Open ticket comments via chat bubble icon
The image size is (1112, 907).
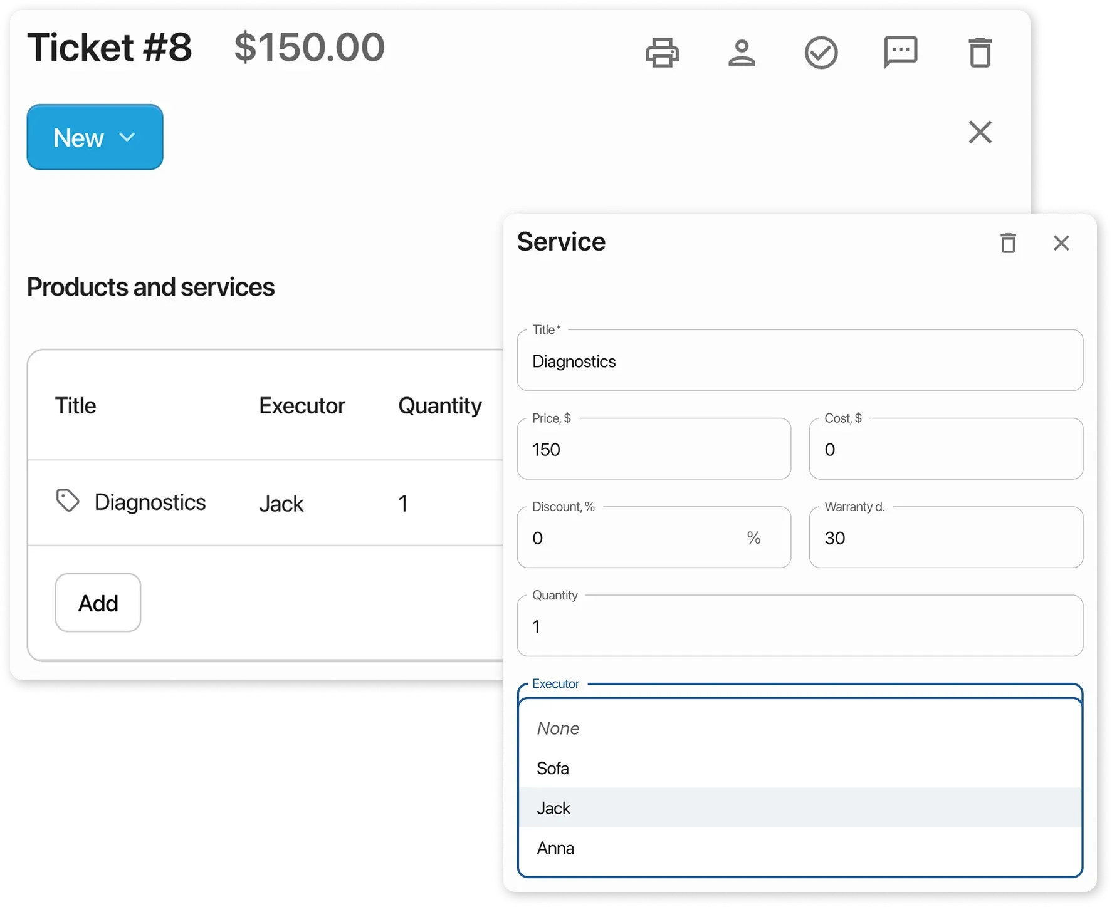901,52
